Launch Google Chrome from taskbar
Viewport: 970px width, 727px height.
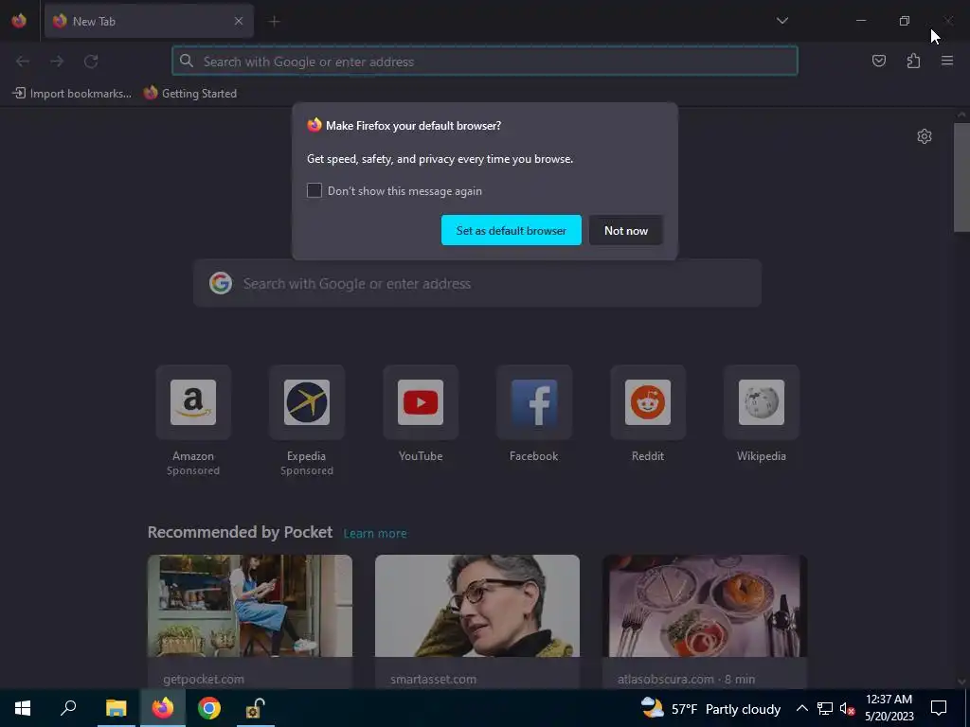click(209, 708)
